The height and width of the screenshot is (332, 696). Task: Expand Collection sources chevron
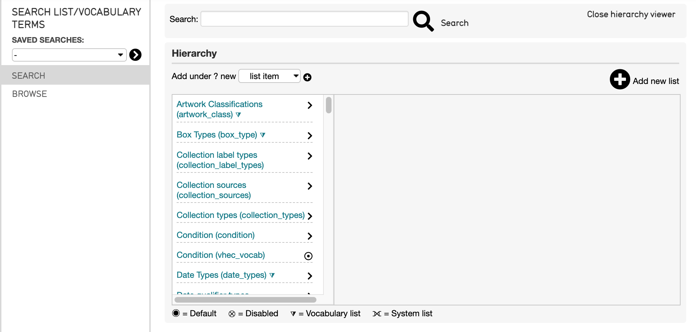(x=309, y=186)
